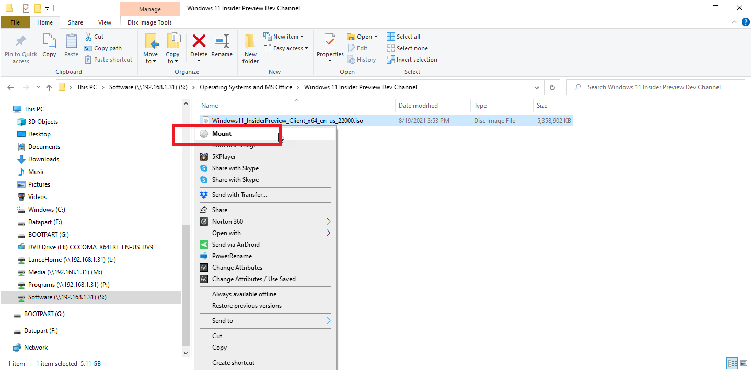Expand the address bar history dropdown

coord(537,87)
